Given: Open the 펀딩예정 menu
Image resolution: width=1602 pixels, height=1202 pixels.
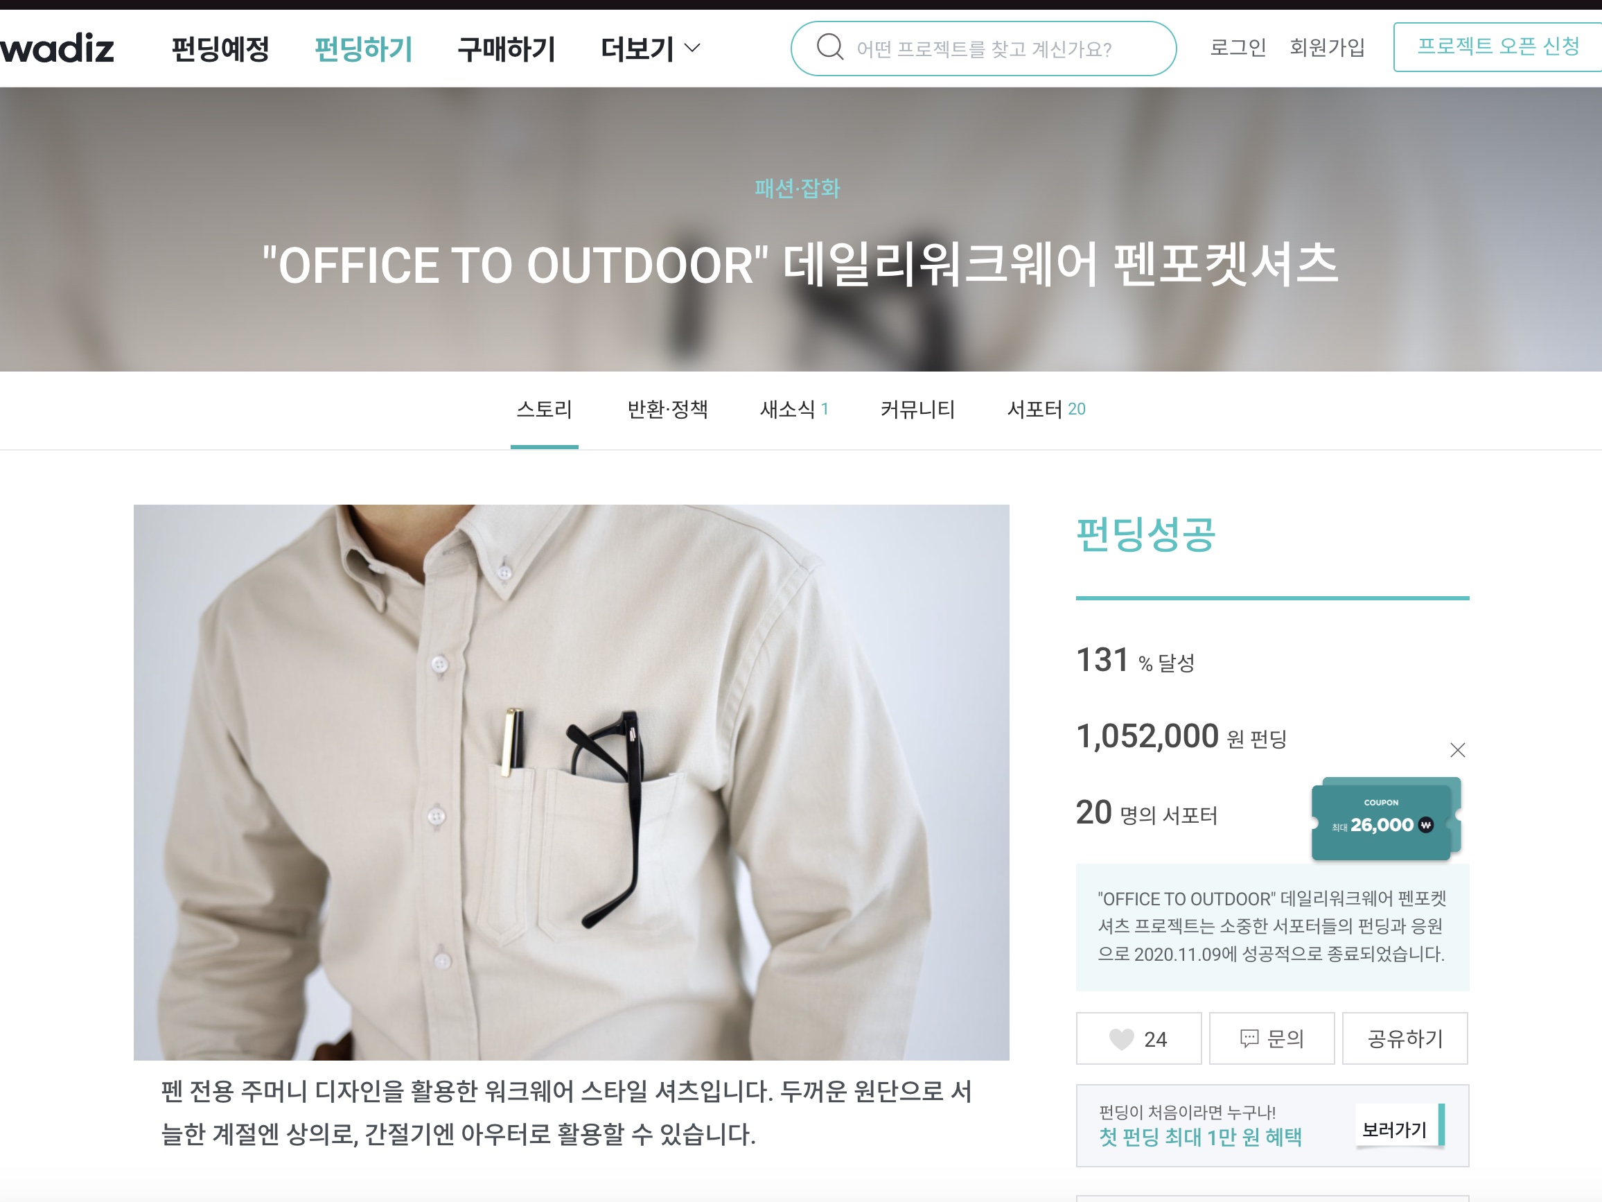Looking at the screenshot, I should tap(220, 49).
